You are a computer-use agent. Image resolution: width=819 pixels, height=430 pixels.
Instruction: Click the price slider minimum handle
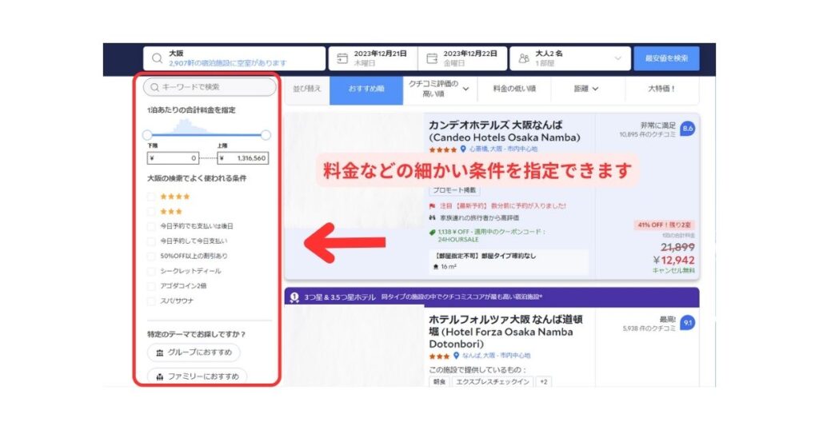(147, 135)
